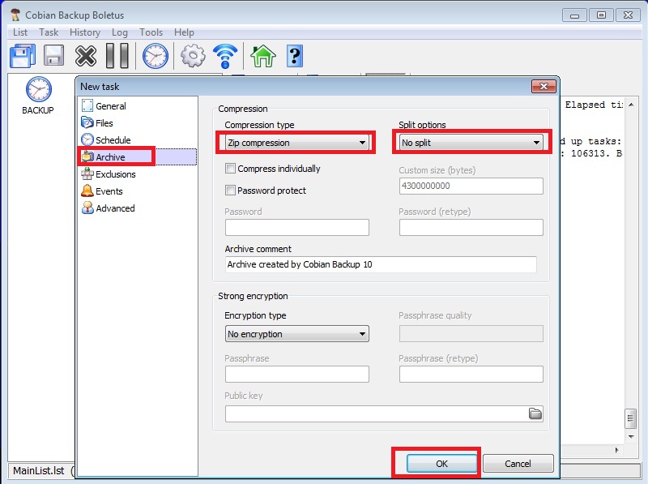648x484 pixels.
Task: Click the double floppy save-all toolbar icon
Action: coord(23,56)
